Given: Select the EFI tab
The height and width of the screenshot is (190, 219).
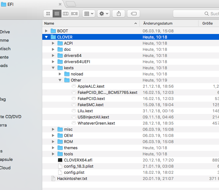Looking at the screenshot, I should (32, 4).
